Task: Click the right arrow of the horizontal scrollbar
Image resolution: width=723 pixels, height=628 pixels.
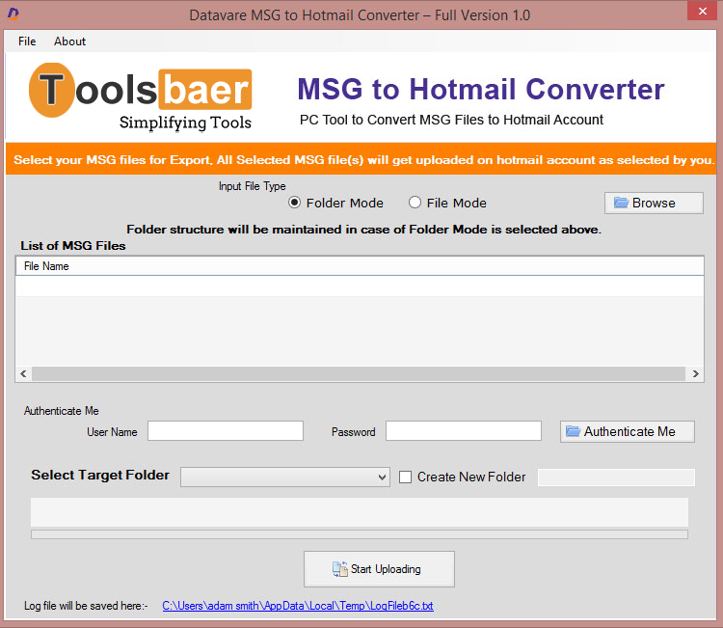Action: tap(695, 373)
